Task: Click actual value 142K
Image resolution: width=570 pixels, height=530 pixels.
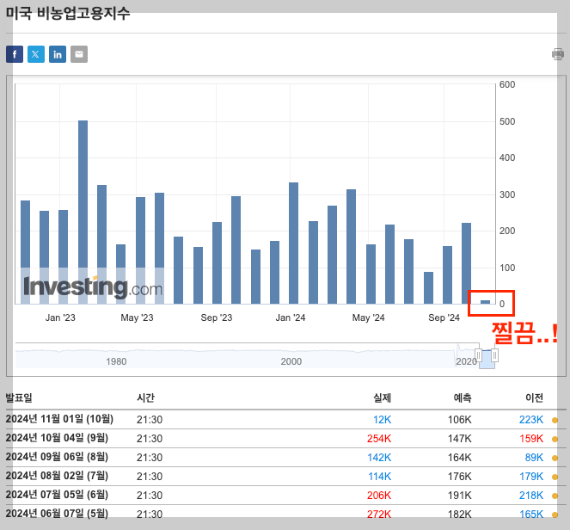Action: (x=379, y=458)
